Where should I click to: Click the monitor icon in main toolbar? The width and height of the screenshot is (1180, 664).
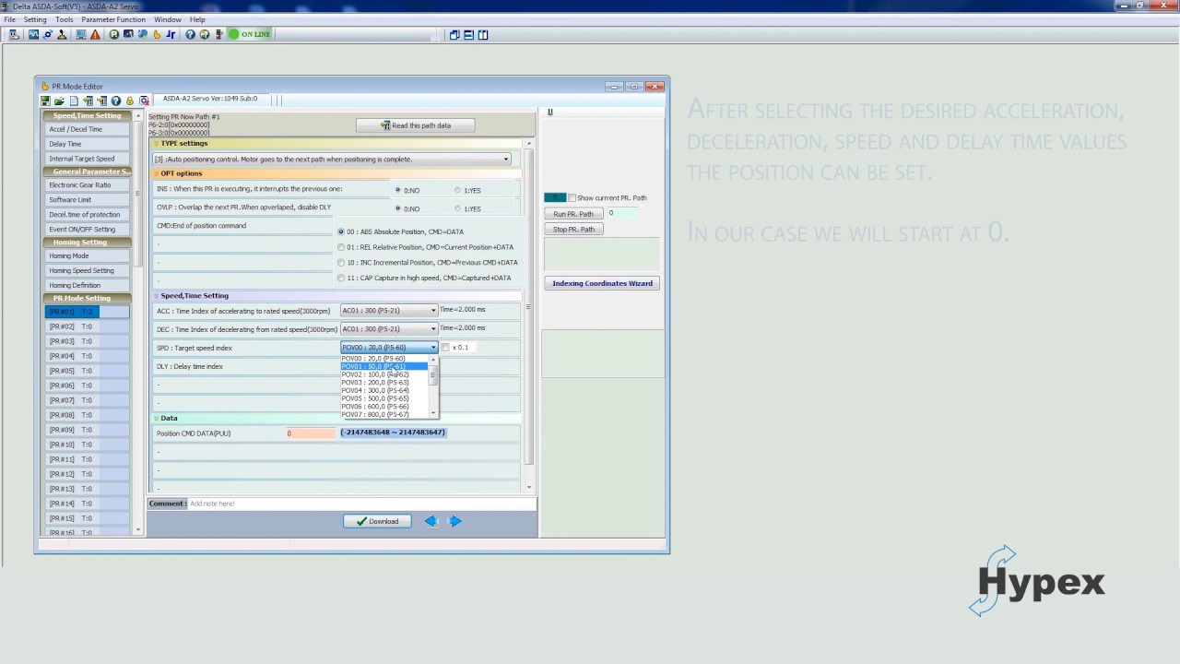tap(81, 34)
